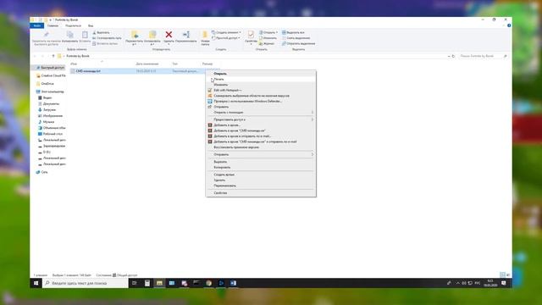Image resolution: width=542 pixels, height=305 pixels.
Task: Click the Move to (Переместить в) ribbon icon
Action: point(135,35)
